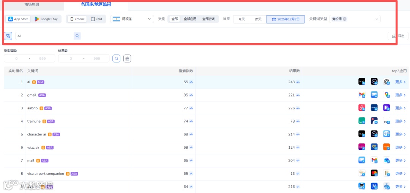Open the 关键词类型 dropdown
410x193 pixels.
(355, 19)
